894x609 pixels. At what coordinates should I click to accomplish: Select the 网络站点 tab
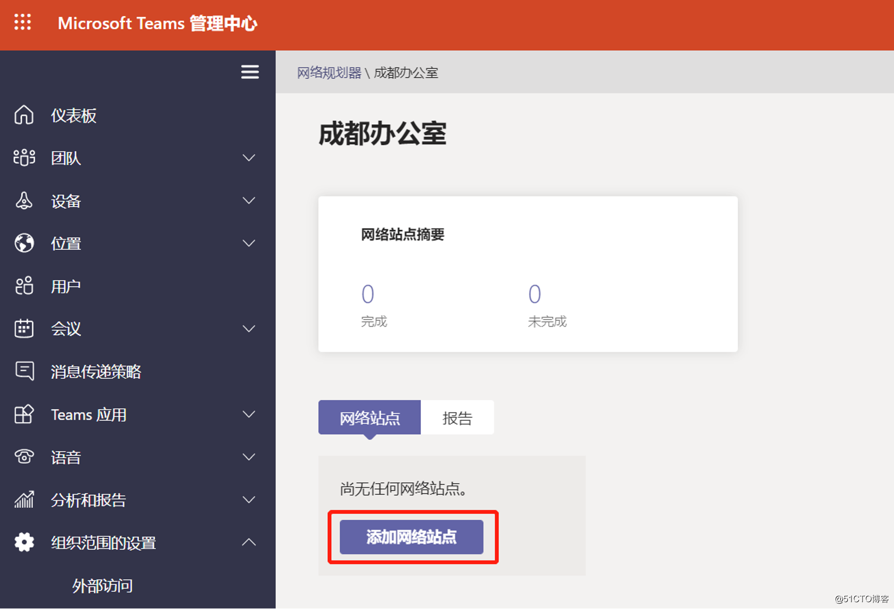coord(369,417)
